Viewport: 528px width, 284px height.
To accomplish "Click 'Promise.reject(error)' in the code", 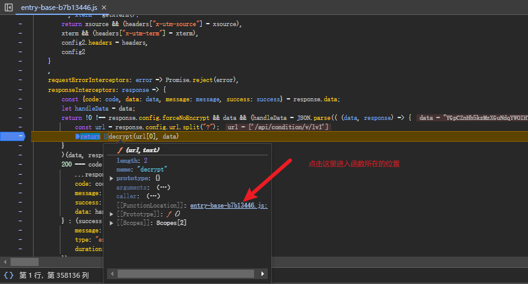I will click(x=202, y=80).
